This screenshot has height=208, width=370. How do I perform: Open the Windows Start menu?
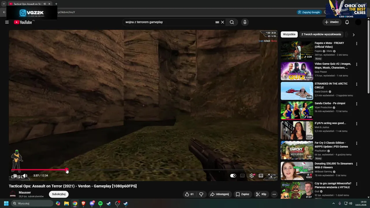click(6, 203)
